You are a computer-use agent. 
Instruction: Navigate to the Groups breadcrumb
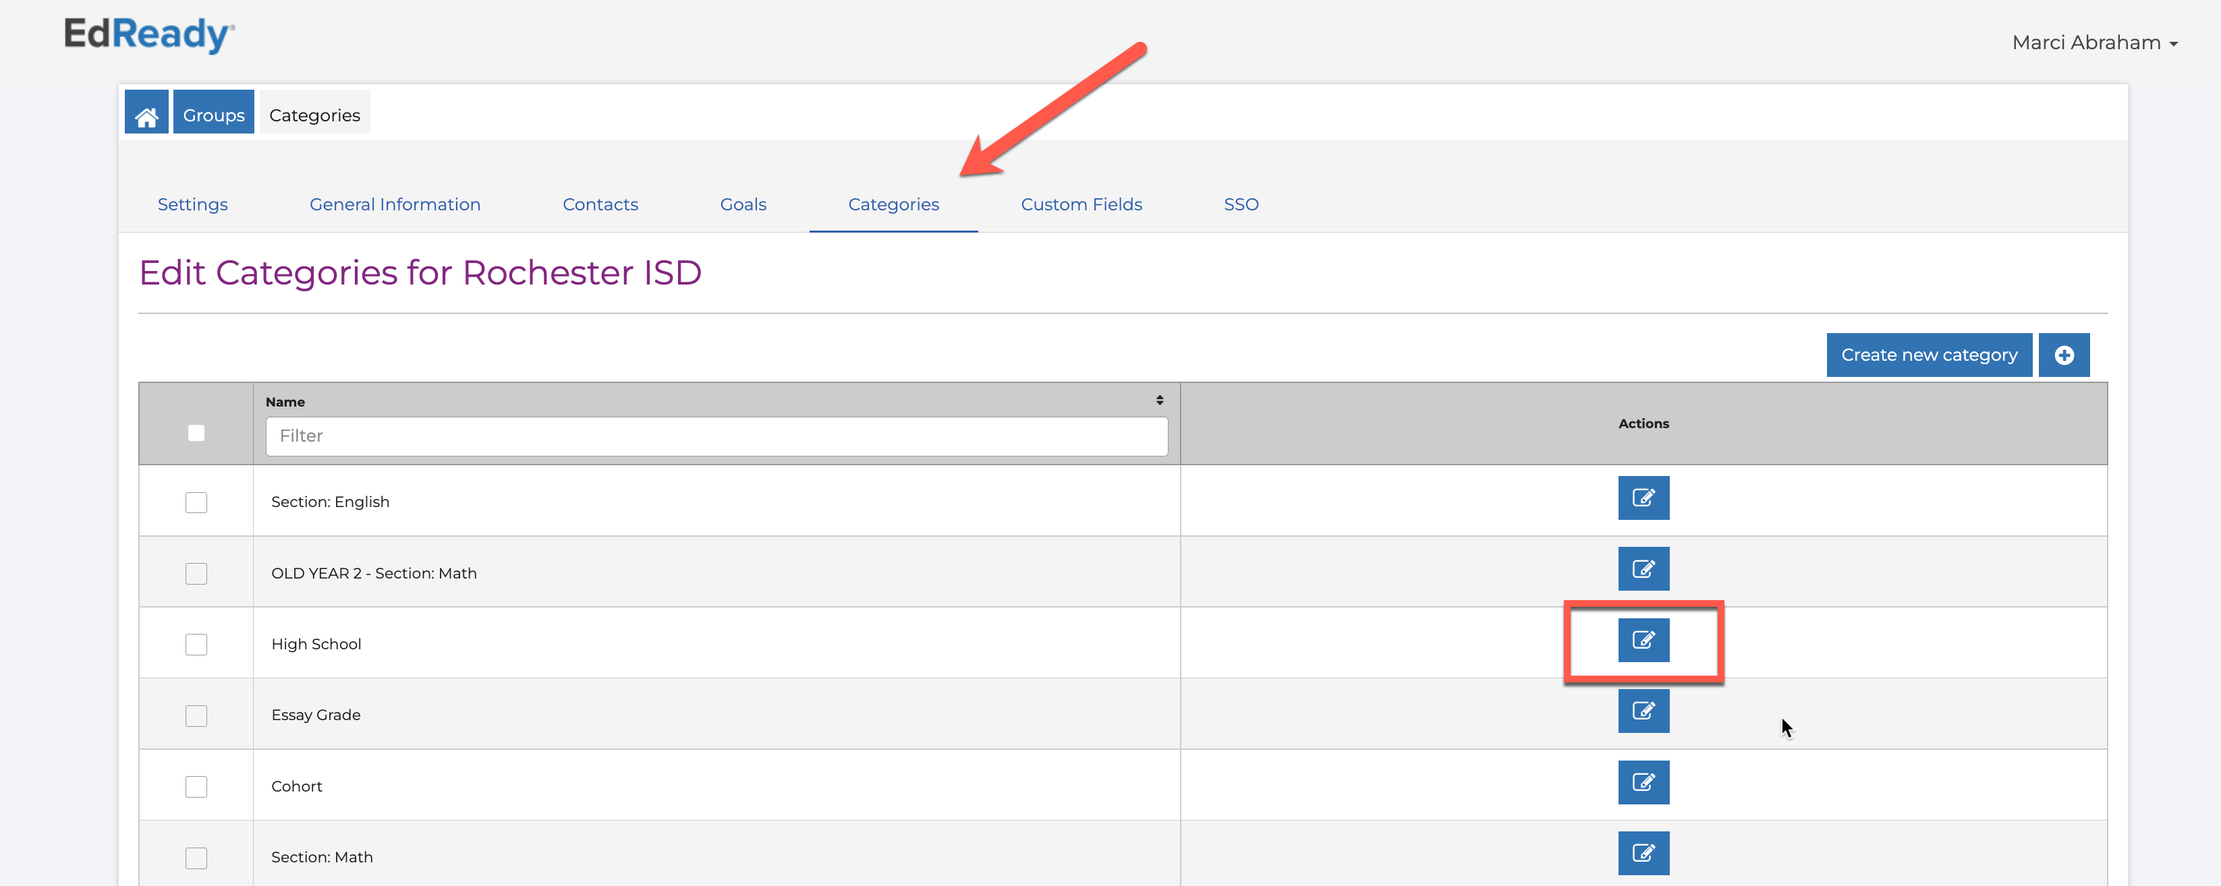point(214,113)
